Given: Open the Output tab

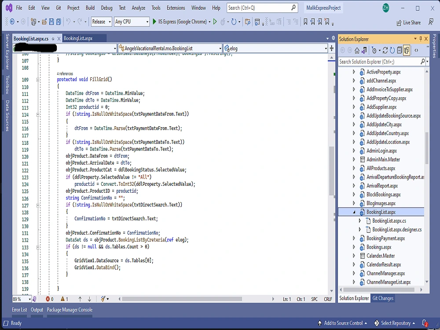Looking at the screenshot, I should coord(37,310).
